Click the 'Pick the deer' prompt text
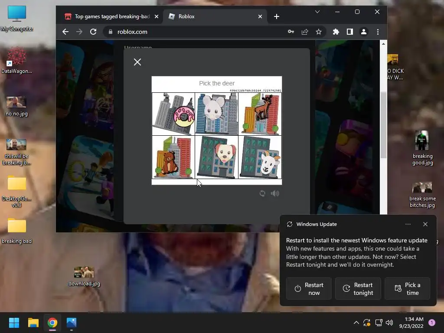Image resolution: width=444 pixels, height=333 pixels. 217,83
